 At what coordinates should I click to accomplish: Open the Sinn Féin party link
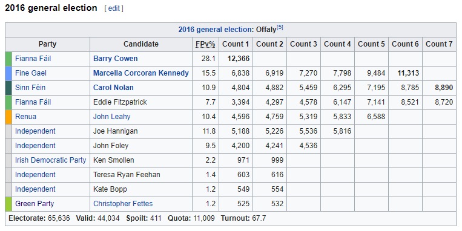click(30, 88)
